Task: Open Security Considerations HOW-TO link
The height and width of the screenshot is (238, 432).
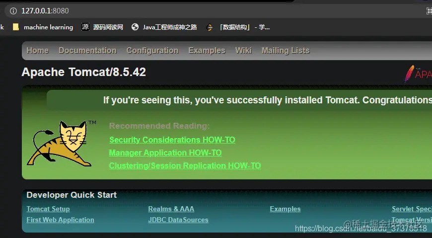Action: coord(172,140)
